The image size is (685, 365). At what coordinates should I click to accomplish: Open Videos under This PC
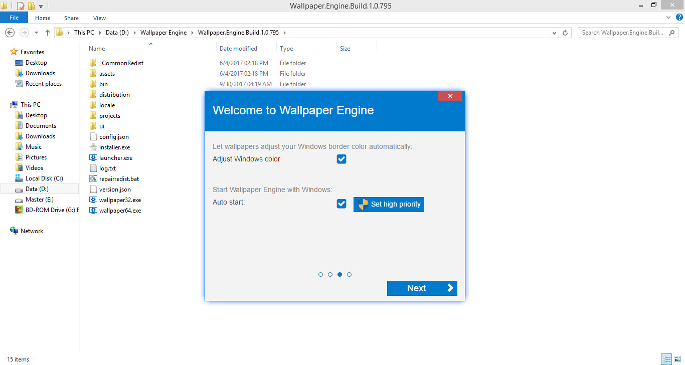point(30,168)
